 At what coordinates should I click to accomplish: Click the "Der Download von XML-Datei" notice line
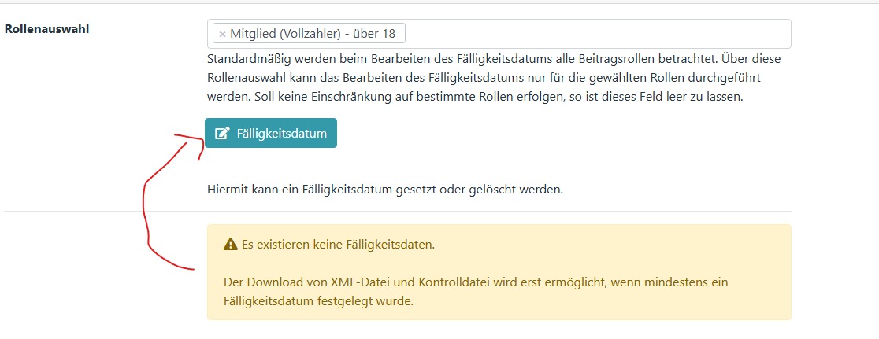[476, 282]
